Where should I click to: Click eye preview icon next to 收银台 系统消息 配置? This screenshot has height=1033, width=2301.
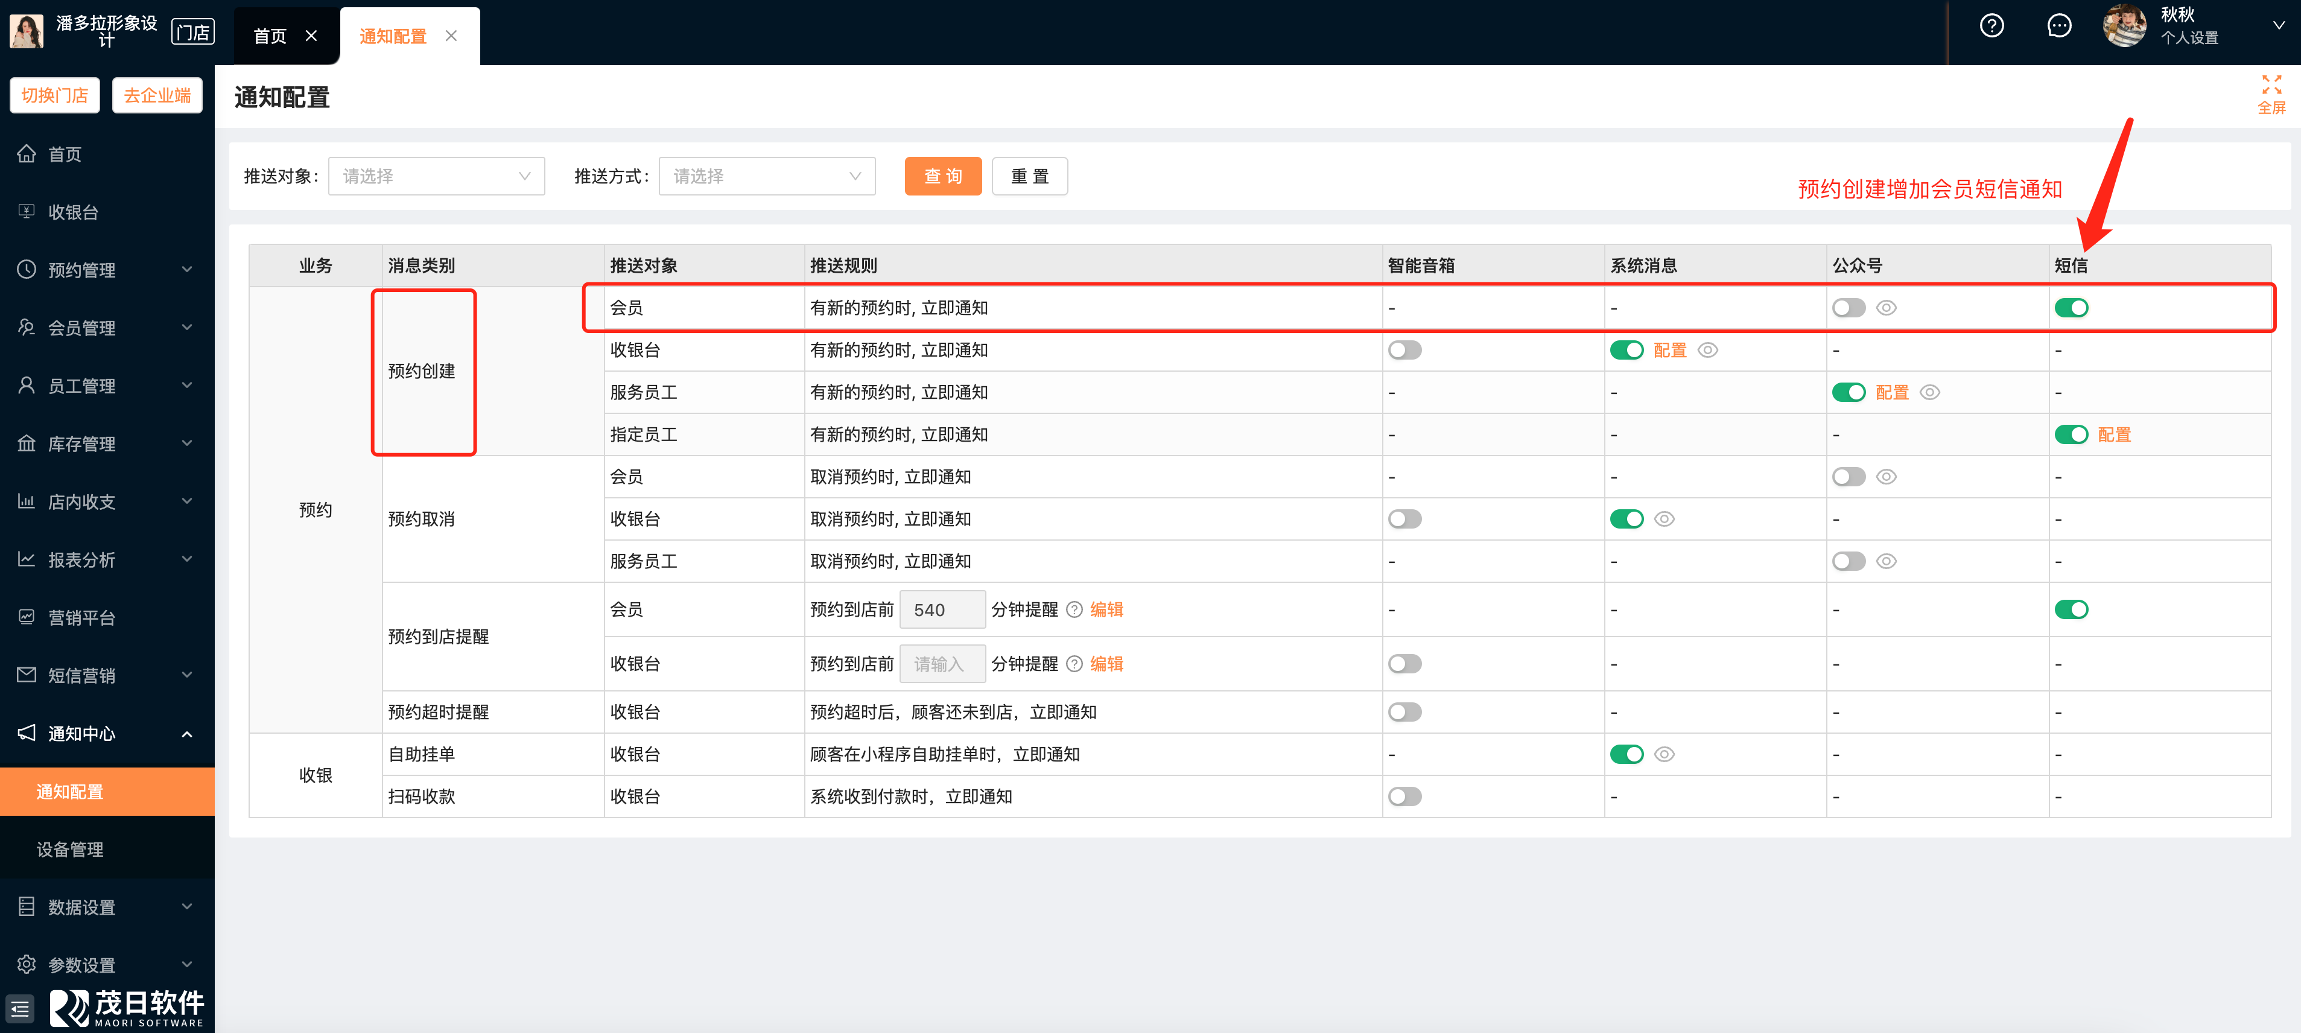[1707, 351]
